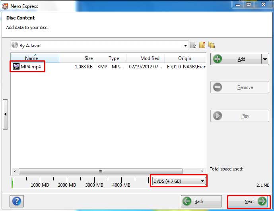Sort by the Origin column header

[185, 58]
